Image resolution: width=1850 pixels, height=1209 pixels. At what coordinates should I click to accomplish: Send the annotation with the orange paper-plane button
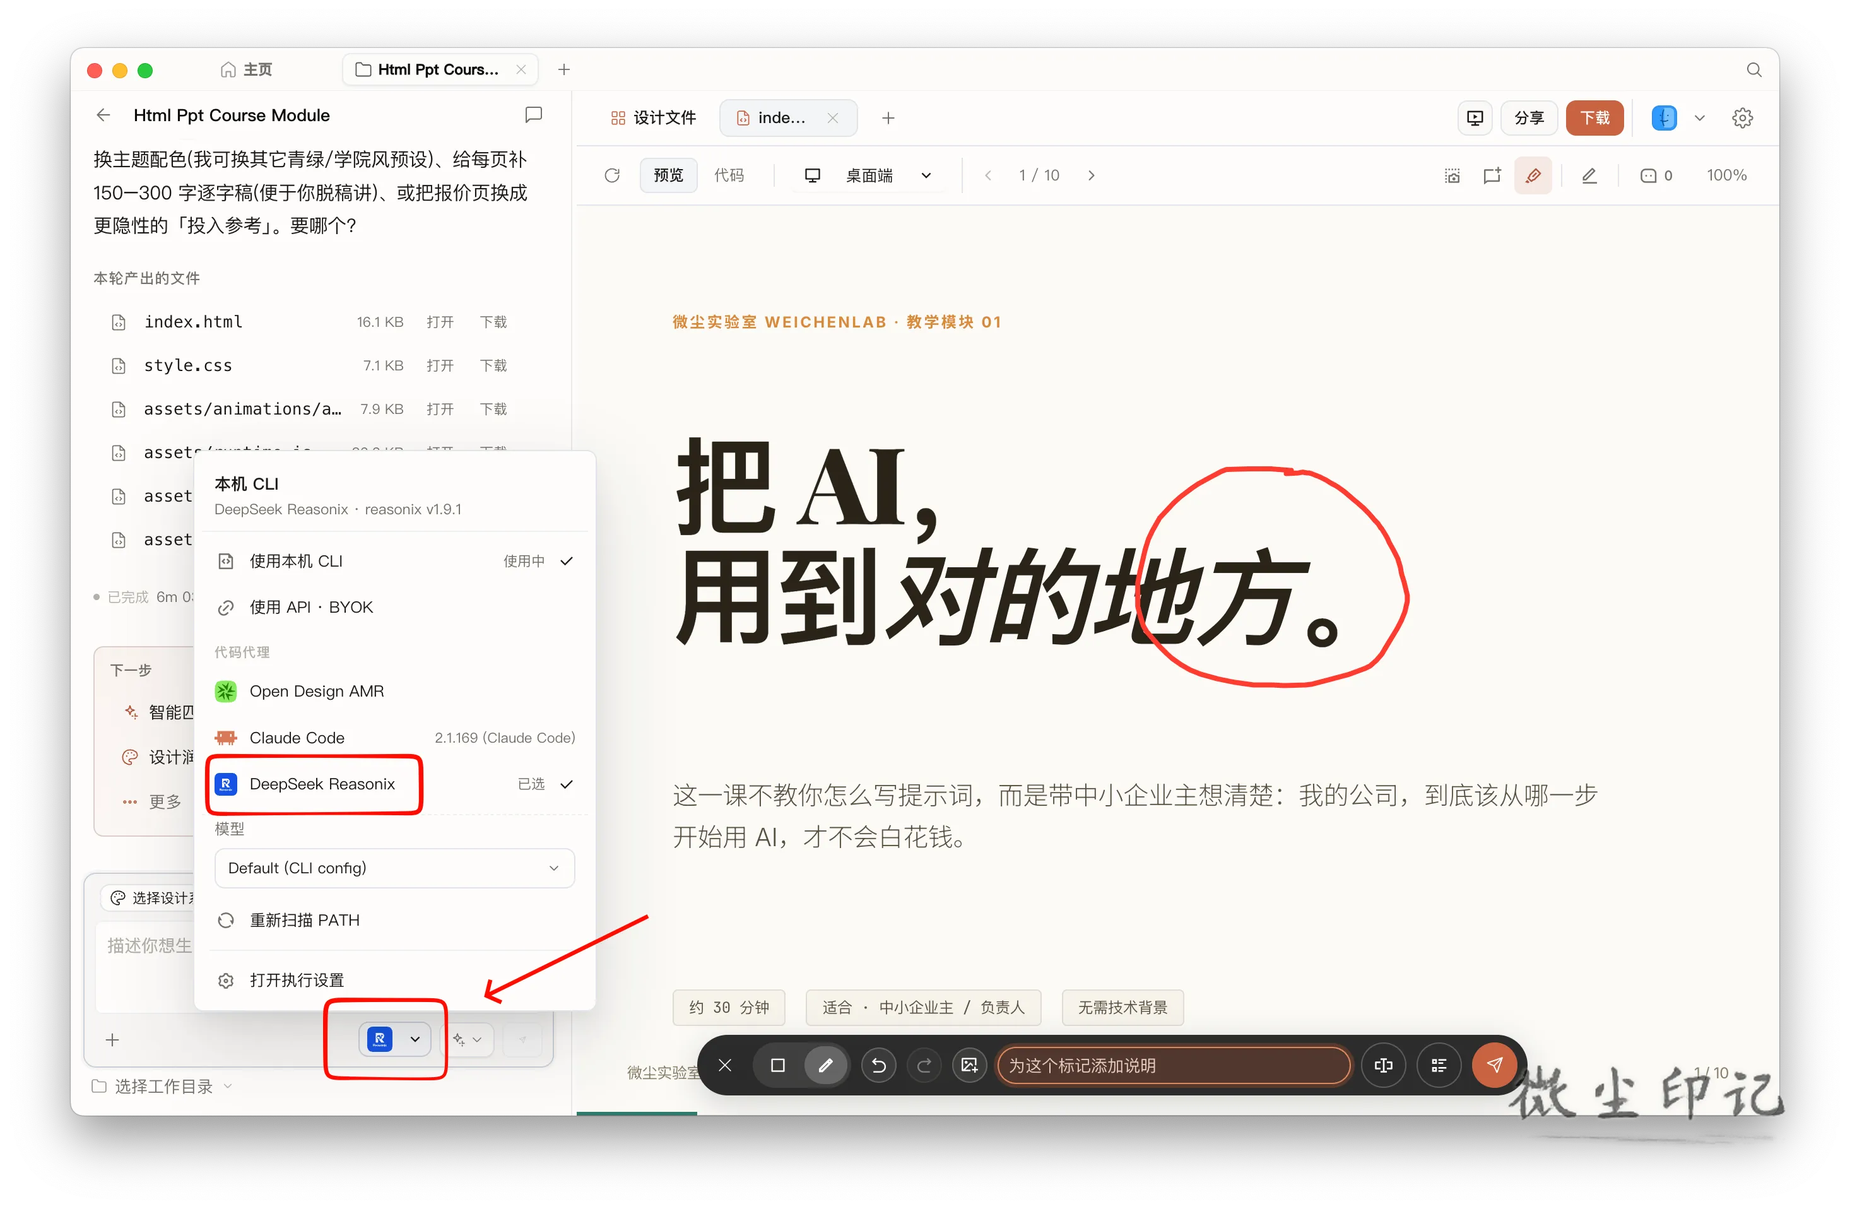[x=1494, y=1065]
